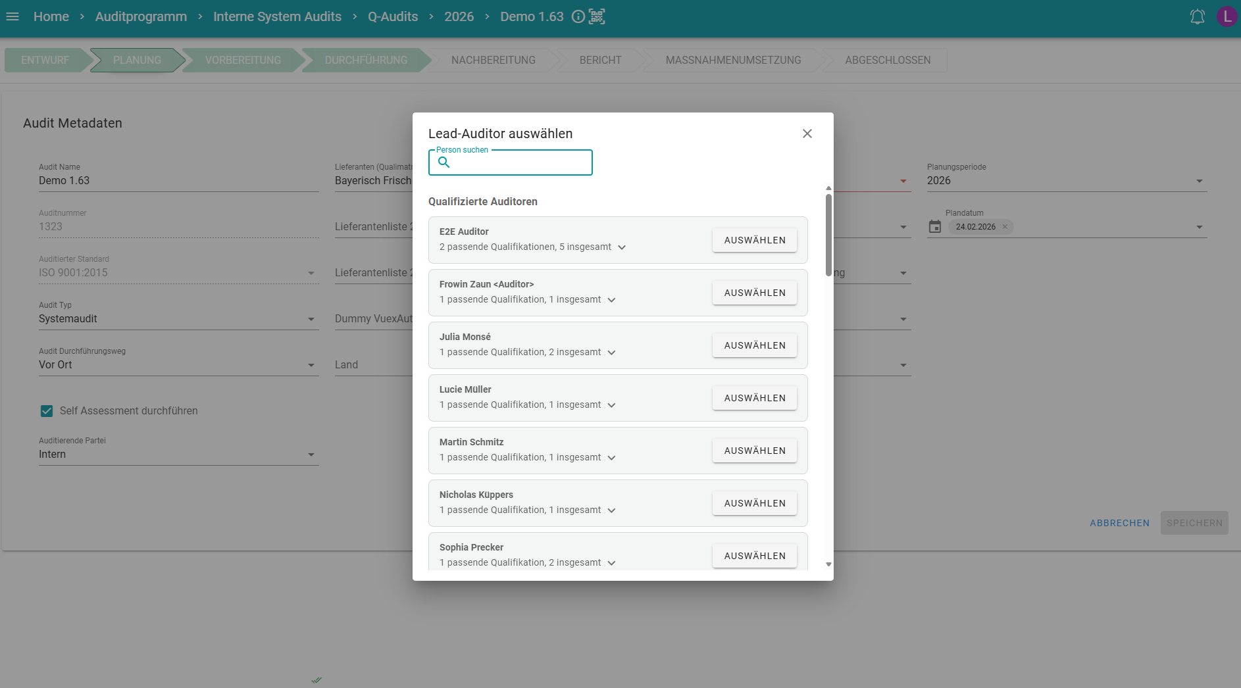
Task: Open the user profile avatar
Action: pyautogui.click(x=1227, y=16)
